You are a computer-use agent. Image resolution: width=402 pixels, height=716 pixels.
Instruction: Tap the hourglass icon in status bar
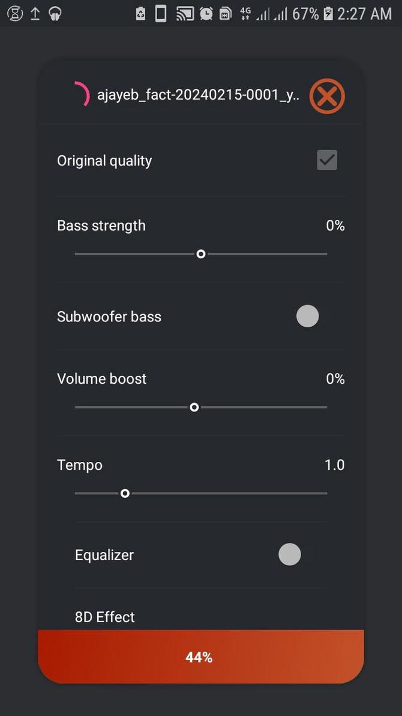[15, 13]
